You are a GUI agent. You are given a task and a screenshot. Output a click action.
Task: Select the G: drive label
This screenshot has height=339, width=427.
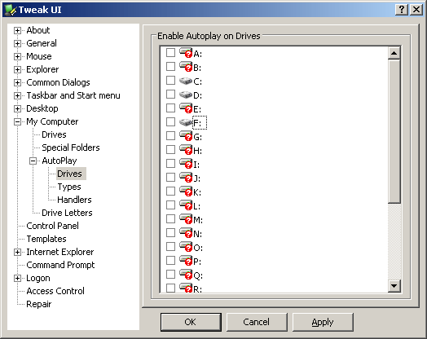tap(198, 137)
